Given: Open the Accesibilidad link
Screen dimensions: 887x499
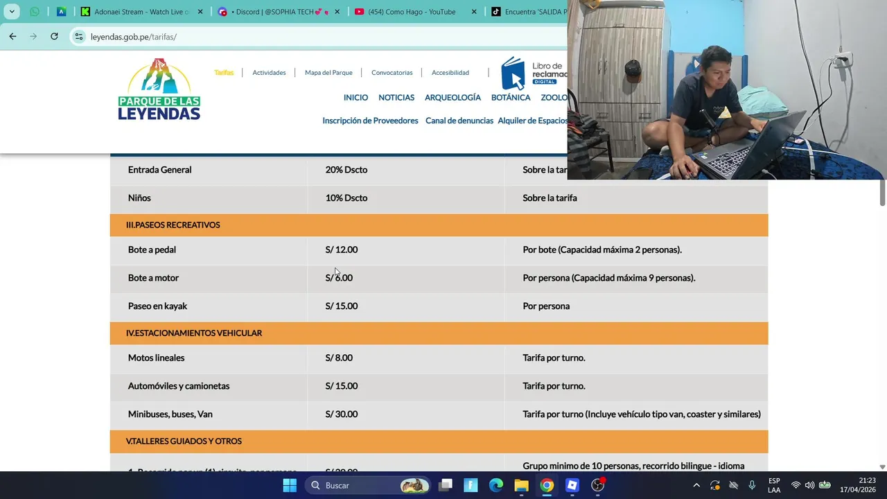Looking at the screenshot, I should [450, 72].
